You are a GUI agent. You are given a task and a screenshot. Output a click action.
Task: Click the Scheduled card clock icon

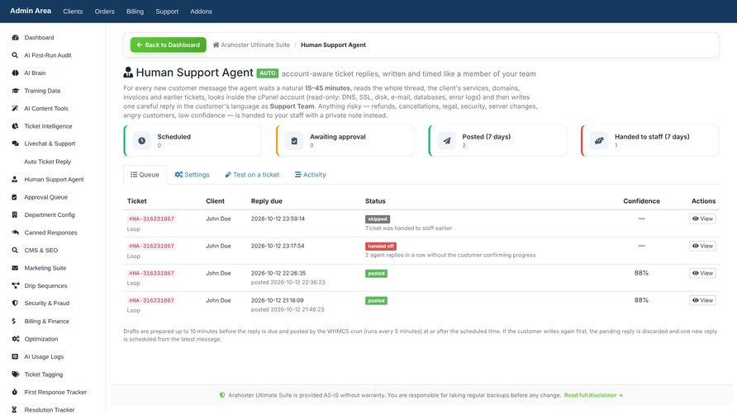pyautogui.click(x=141, y=141)
